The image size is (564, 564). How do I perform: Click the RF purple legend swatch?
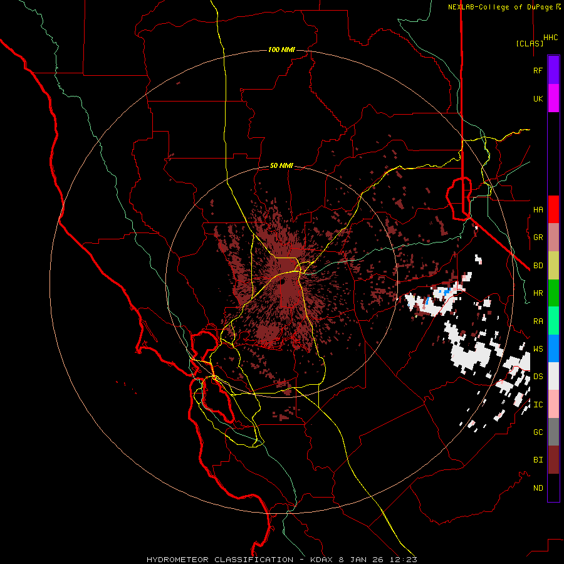(x=553, y=70)
